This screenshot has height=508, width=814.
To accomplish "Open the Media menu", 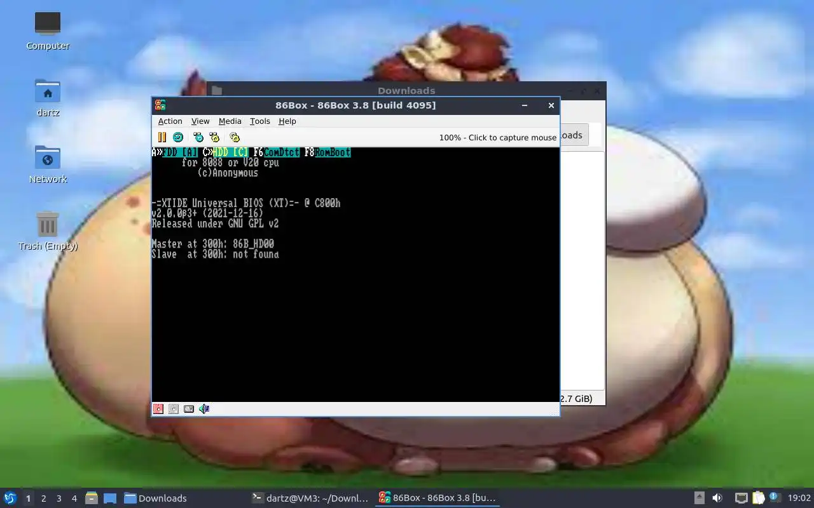I will [230, 121].
